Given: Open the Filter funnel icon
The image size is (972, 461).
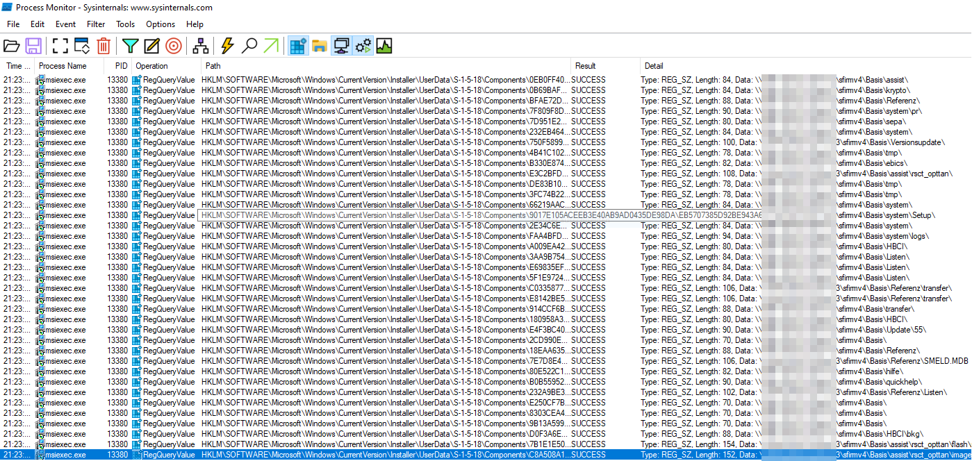Looking at the screenshot, I should tap(130, 46).
